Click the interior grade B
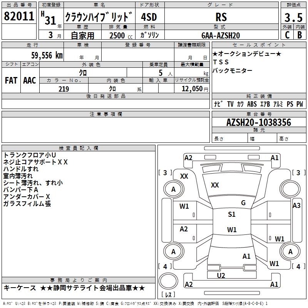This screenshot has height=308, width=308. click(300, 35)
